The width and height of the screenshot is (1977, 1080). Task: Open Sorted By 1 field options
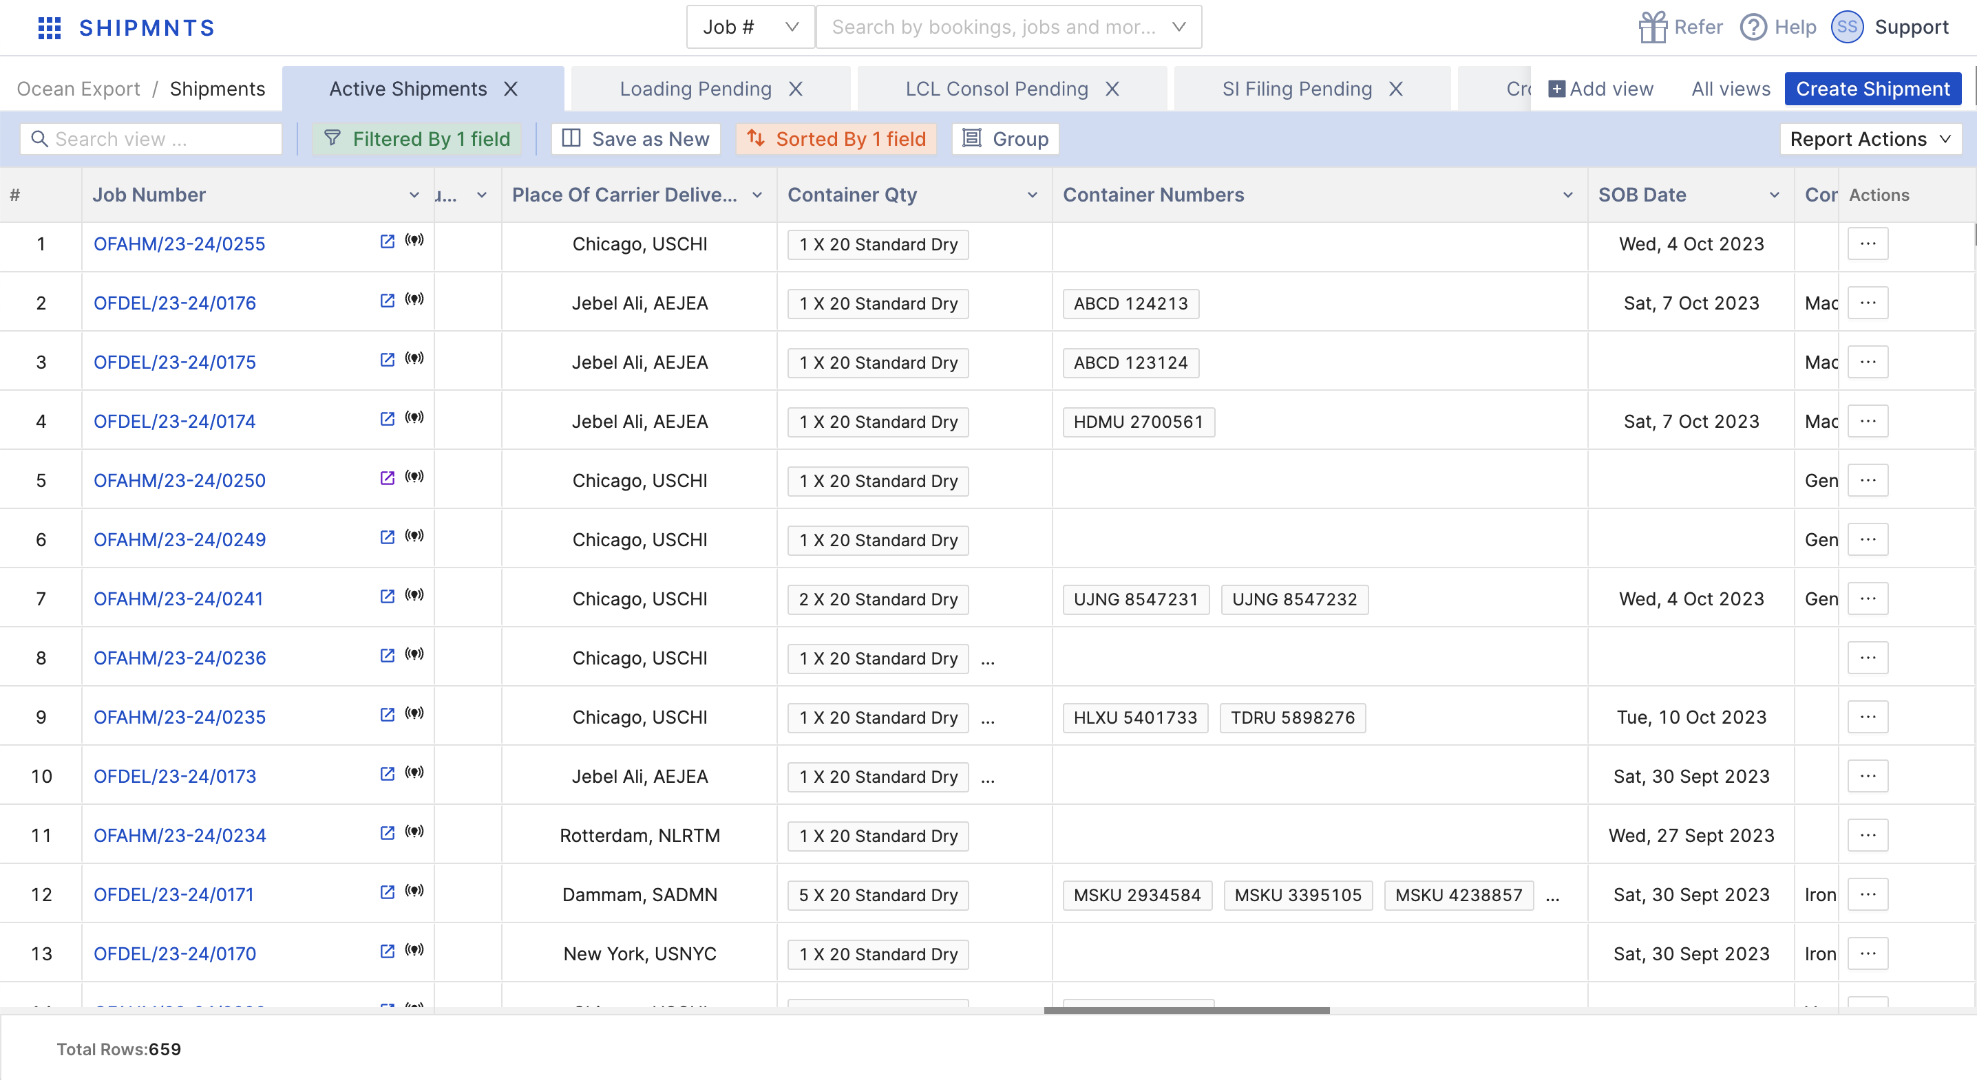(836, 139)
